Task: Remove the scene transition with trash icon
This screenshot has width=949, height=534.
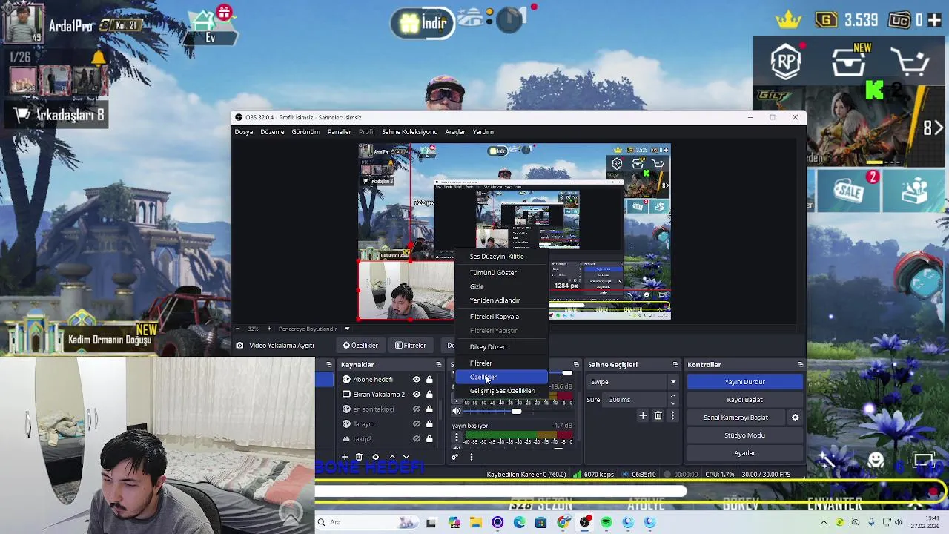Action: point(658,416)
